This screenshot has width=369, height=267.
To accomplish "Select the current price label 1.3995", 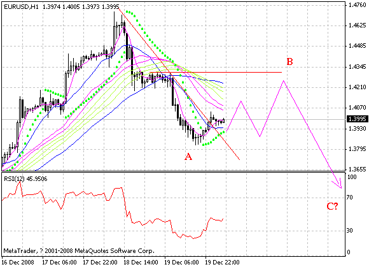I will point(358,119).
